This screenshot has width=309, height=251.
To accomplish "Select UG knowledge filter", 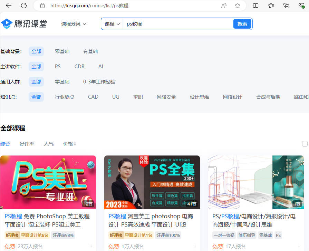I will (x=116, y=97).
